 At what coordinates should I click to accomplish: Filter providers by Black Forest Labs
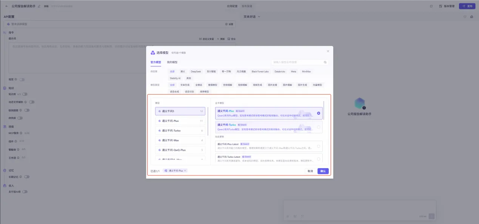260,71
